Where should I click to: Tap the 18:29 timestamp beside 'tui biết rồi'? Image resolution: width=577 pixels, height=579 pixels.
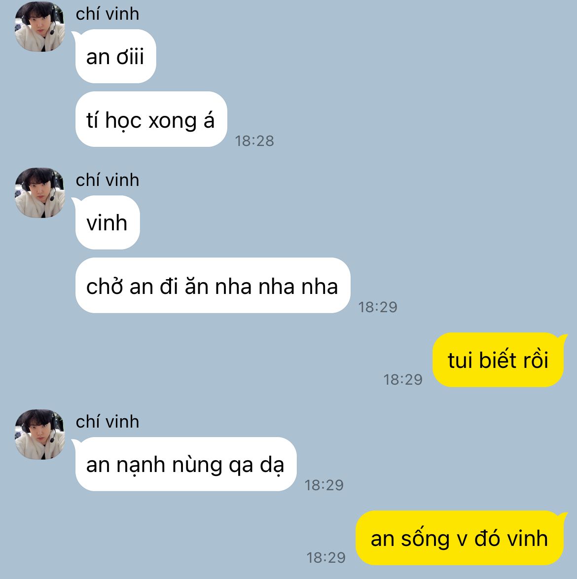[x=403, y=379]
